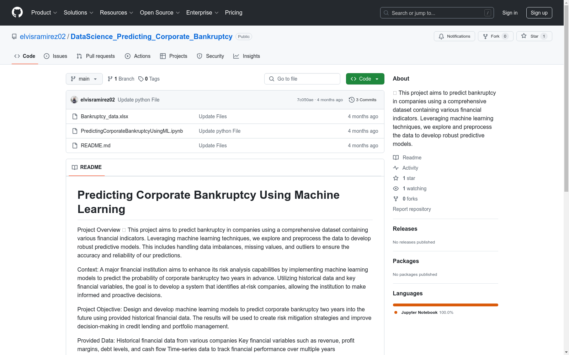Switch to the Code tab
This screenshot has height=355, width=569.
point(25,56)
